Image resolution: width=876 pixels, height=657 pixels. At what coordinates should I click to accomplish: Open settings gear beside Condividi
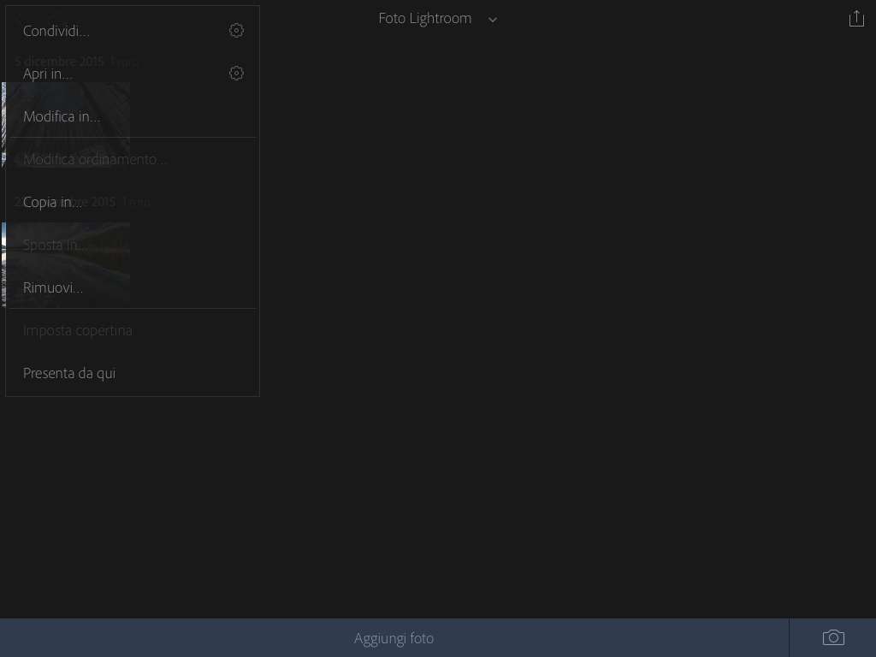click(x=236, y=30)
